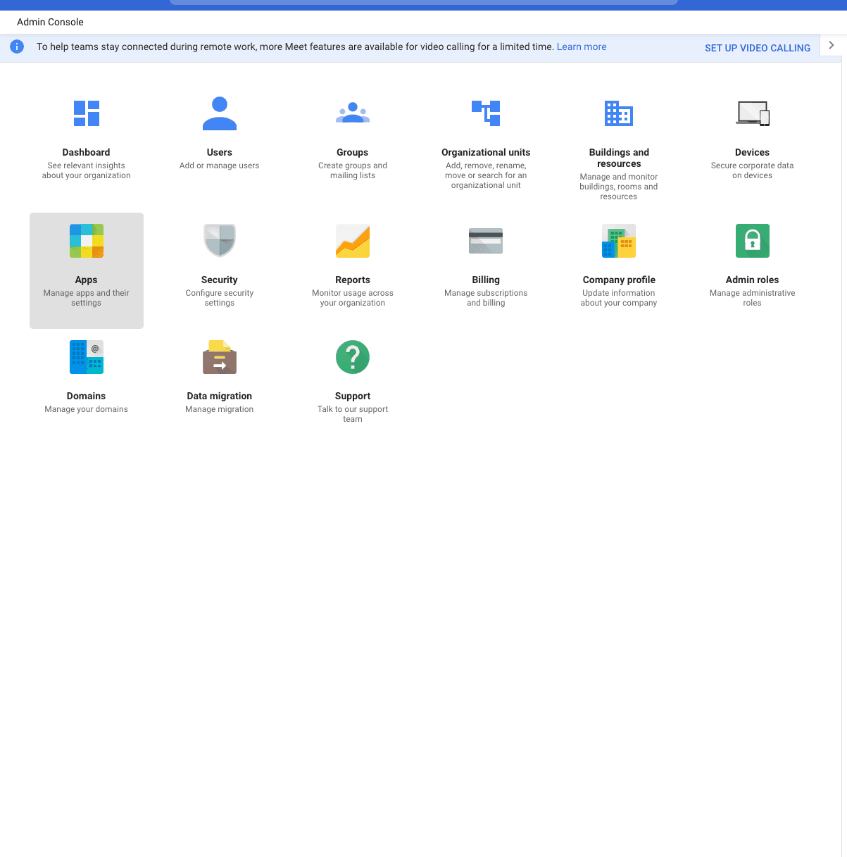847x857 pixels.
Task: Click 'Create groups and mailing lists' text
Action: tap(353, 170)
